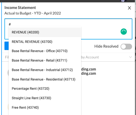Toggle the Hide Resolved switch

[x=126, y=47]
